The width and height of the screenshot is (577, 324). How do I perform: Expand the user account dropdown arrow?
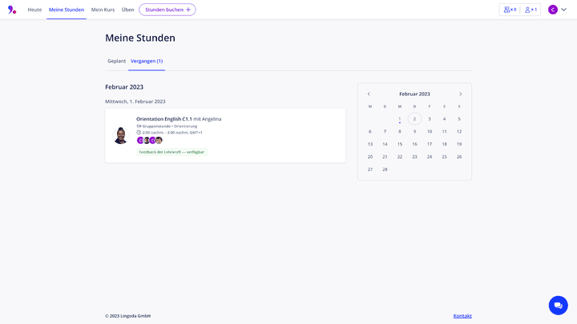(563, 10)
